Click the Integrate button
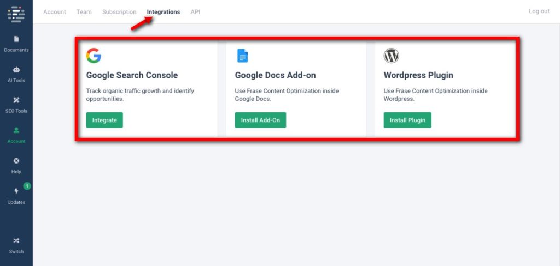Viewport: 560px width, 266px height. 104,120
